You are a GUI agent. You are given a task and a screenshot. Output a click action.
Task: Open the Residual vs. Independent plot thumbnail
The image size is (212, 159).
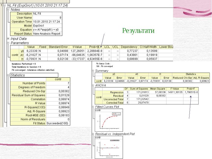pos(108,147)
